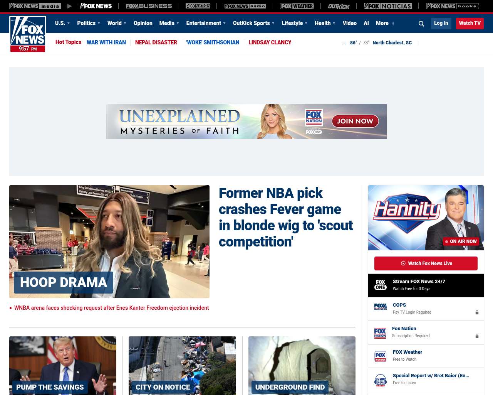This screenshot has height=395, width=493.
Task: Open Fox News Audio logo
Action: pos(245,6)
